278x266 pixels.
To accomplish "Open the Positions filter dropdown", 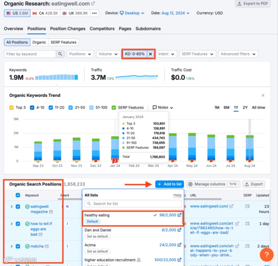I will [80, 54].
